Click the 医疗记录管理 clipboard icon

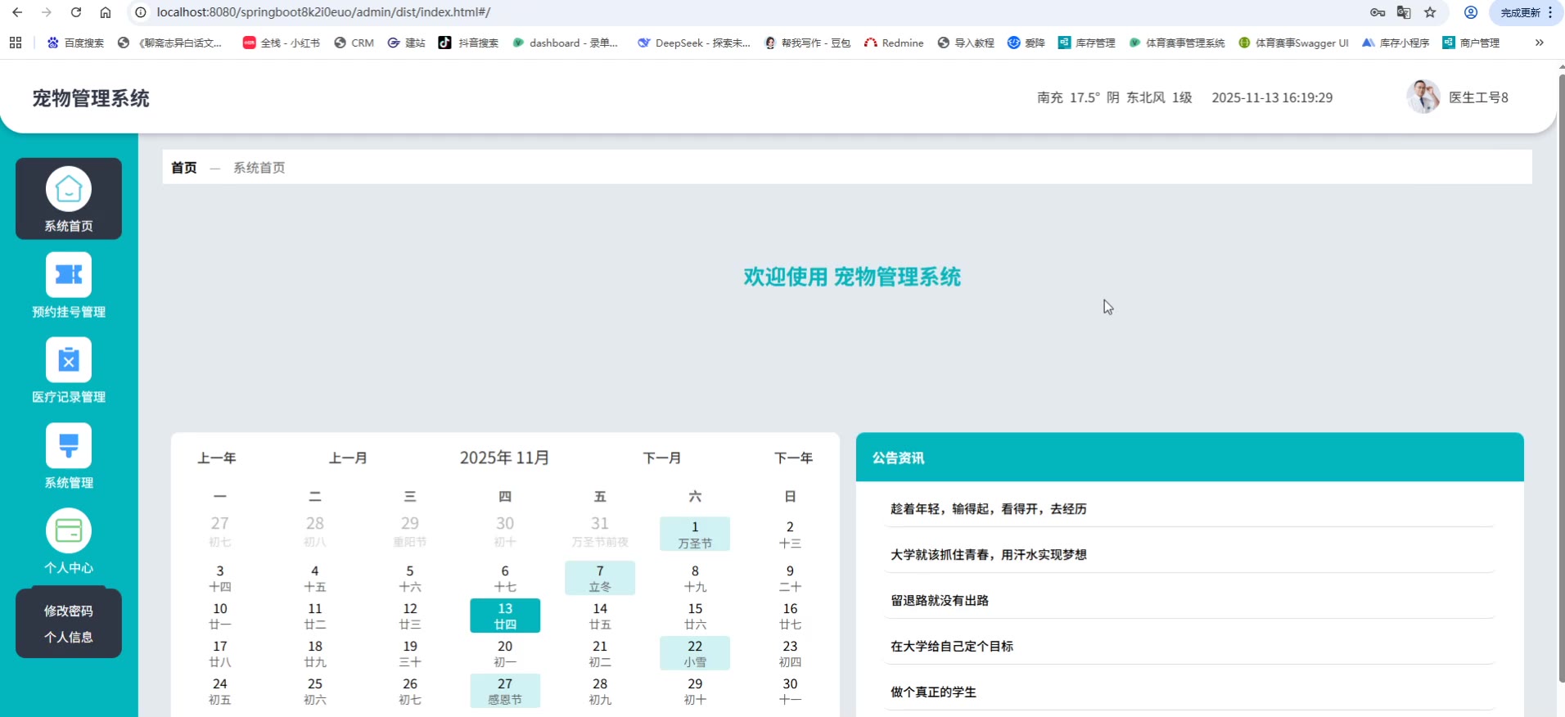[69, 360]
